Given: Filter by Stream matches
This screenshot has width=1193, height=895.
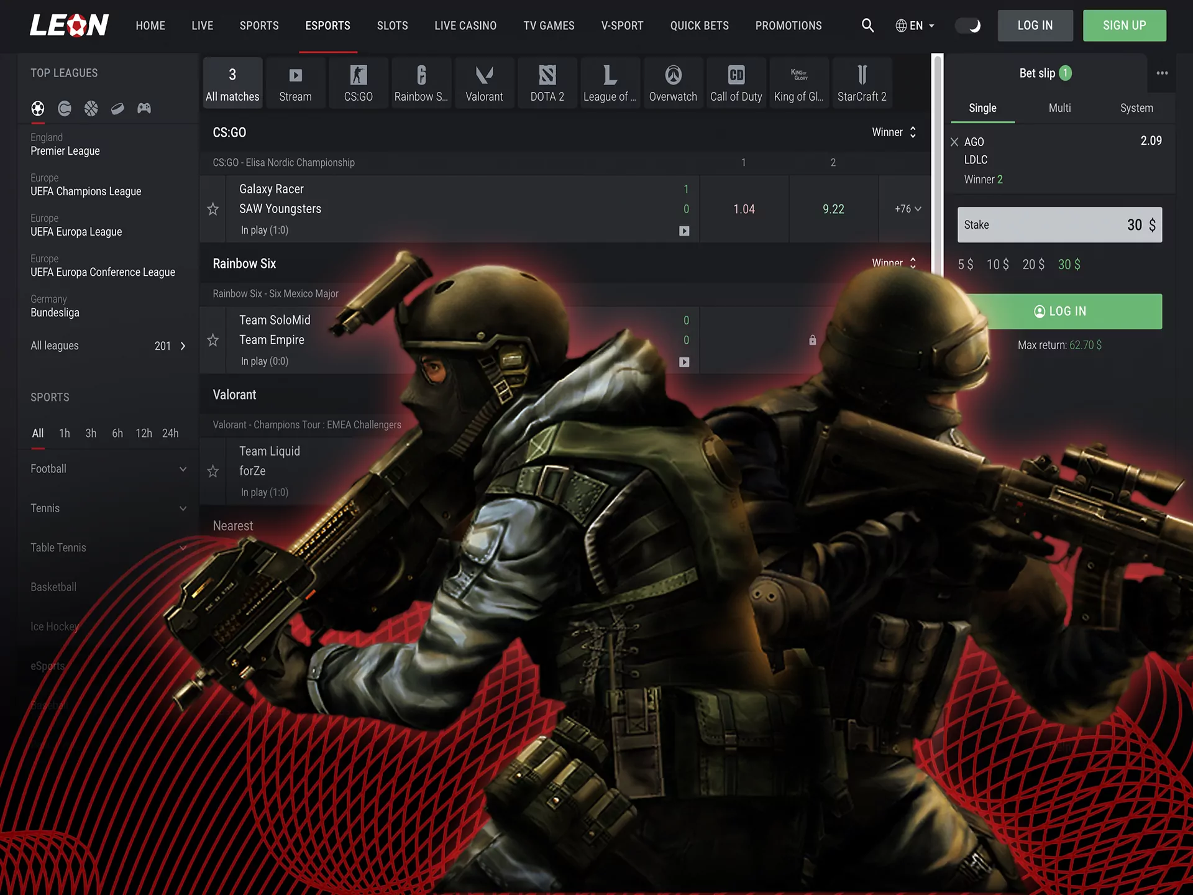Looking at the screenshot, I should click(x=296, y=83).
